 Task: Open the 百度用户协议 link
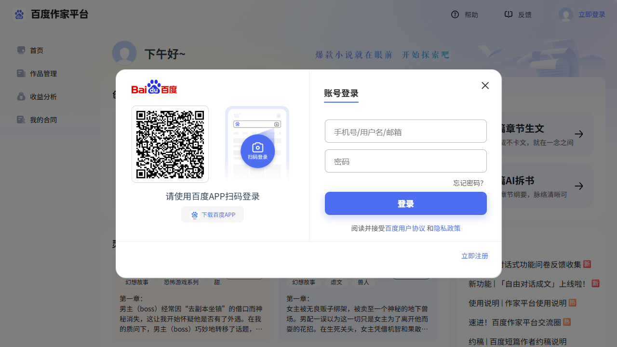point(405,228)
